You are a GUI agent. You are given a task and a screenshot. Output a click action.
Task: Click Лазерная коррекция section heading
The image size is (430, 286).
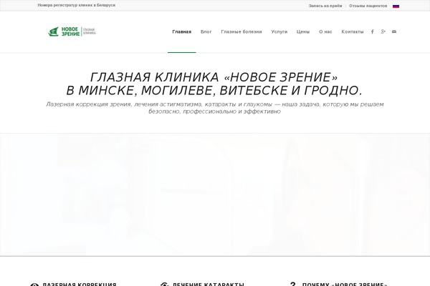[x=80, y=285]
